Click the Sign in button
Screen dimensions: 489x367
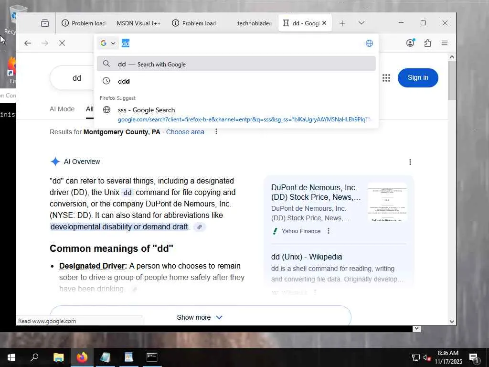point(418,78)
